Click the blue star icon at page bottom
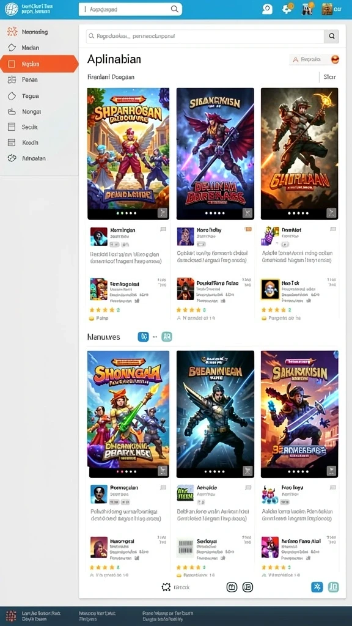The image size is (352, 626). tap(317, 587)
